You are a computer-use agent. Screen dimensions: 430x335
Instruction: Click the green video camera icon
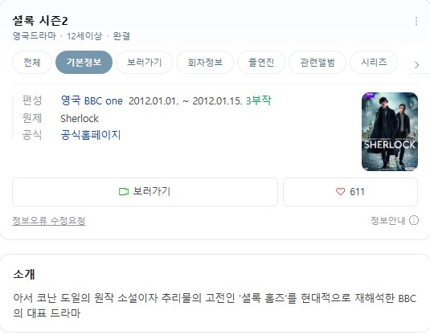tap(124, 192)
